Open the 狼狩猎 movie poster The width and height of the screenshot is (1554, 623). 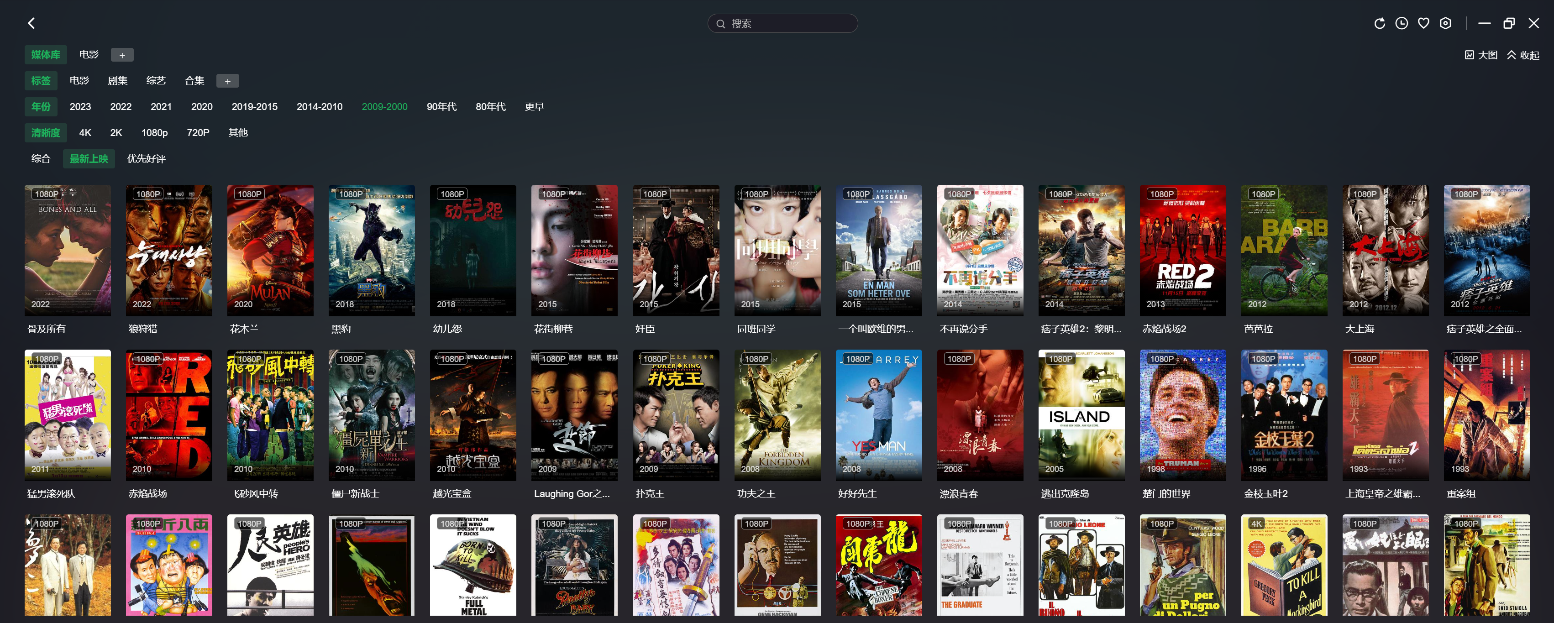point(169,250)
